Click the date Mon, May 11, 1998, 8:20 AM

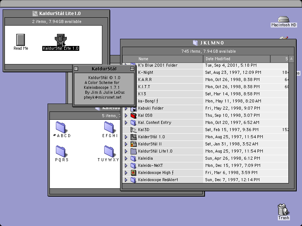[x=233, y=101]
